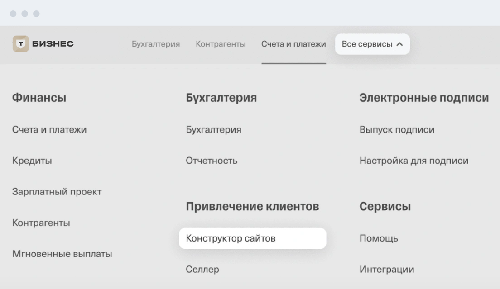The image size is (500, 289).
Task: Open Селлер service link
Action: point(202,270)
